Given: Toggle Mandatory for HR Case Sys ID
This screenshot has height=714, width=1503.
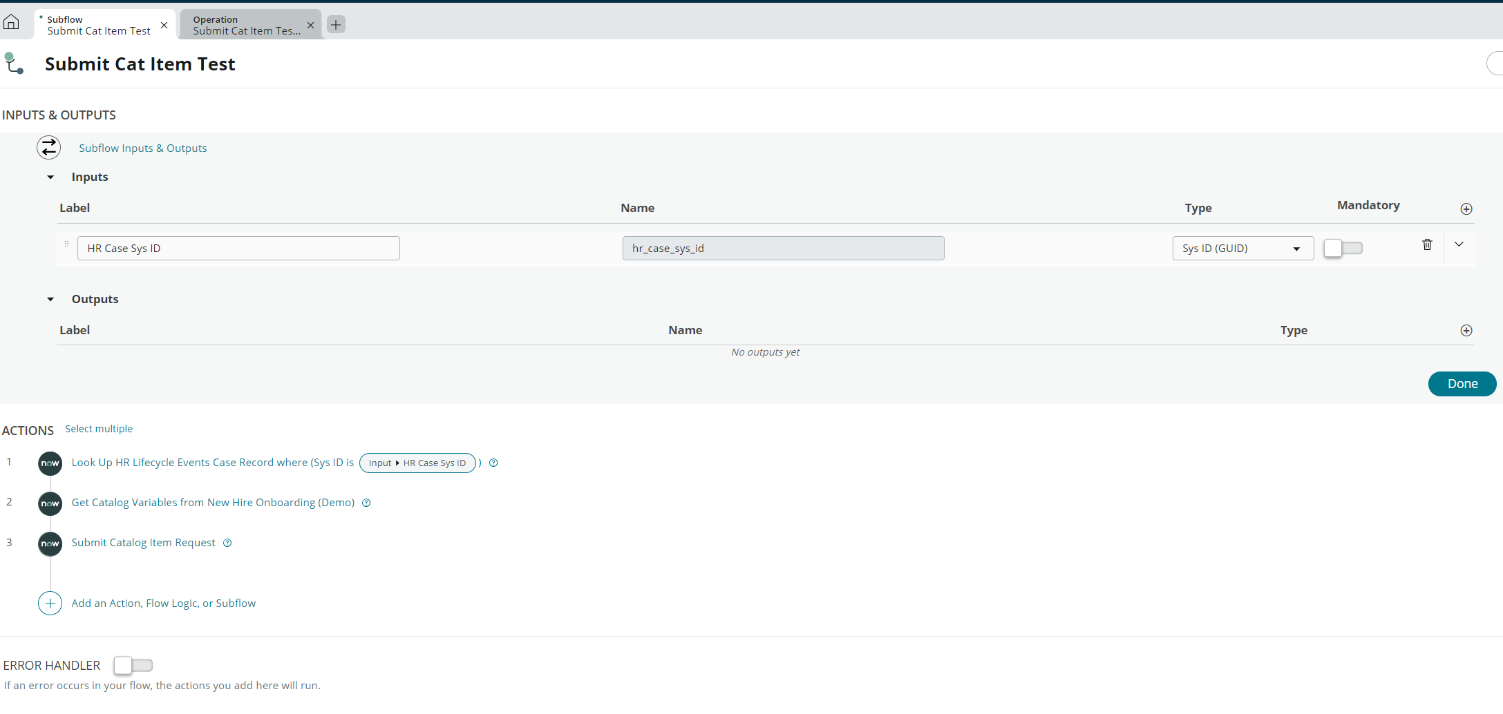Looking at the screenshot, I should [x=1343, y=248].
